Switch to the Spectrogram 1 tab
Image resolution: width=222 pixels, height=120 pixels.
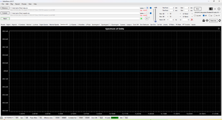tap(96, 25)
